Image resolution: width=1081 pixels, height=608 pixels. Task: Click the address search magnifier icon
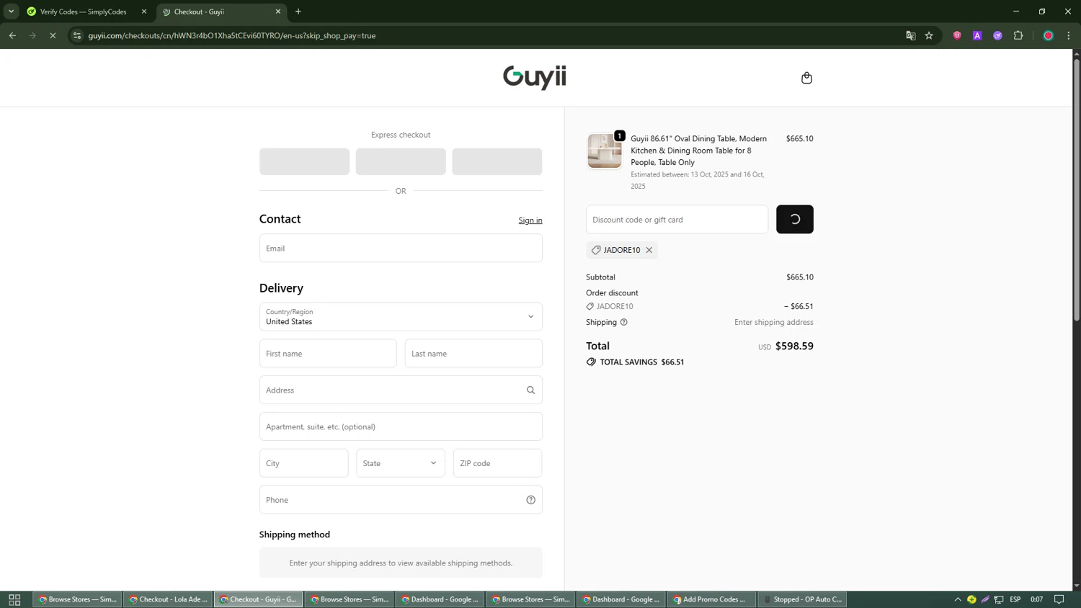tap(531, 390)
